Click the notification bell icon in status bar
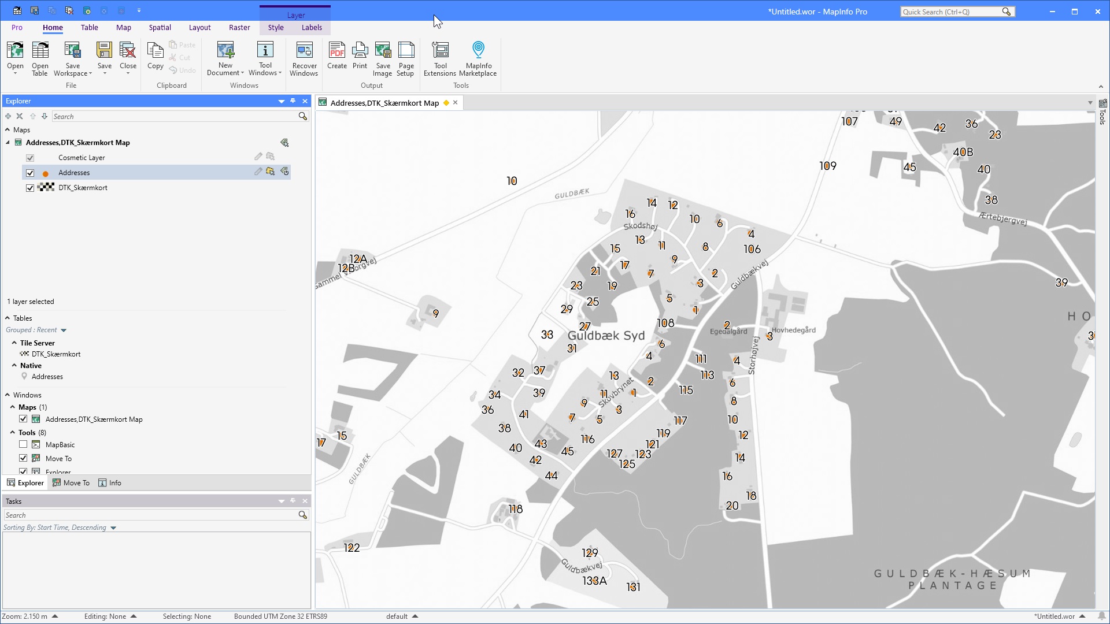Image resolution: width=1110 pixels, height=624 pixels. pyautogui.click(x=1102, y=616)
